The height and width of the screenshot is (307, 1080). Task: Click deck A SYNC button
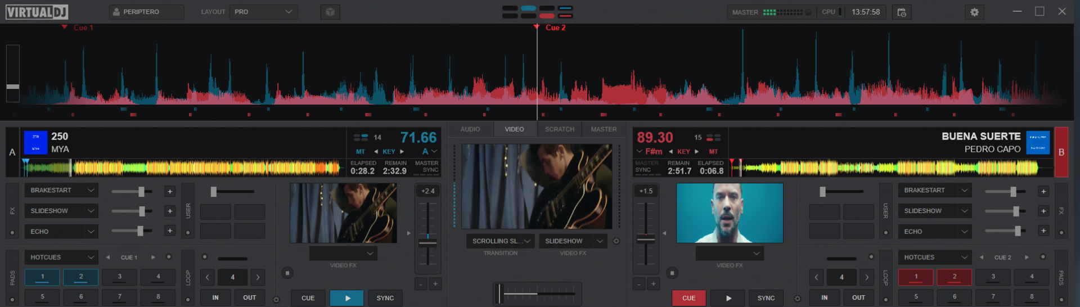385,298
